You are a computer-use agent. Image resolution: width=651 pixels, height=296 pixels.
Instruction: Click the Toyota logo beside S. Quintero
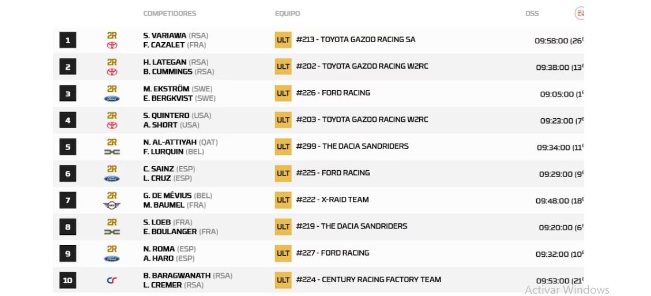112,125
